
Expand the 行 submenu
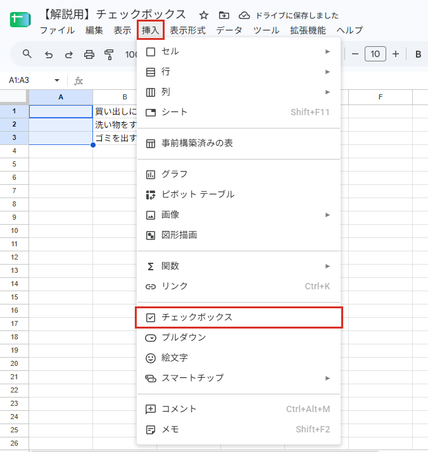pyautogui.click(x=239, y=72)
